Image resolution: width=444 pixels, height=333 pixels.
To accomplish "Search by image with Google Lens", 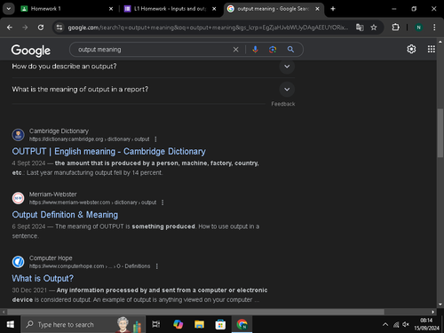I will pos(273,50).
